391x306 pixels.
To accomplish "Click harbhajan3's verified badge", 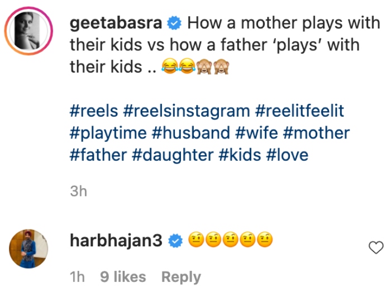I will click(x=175, y=241).
